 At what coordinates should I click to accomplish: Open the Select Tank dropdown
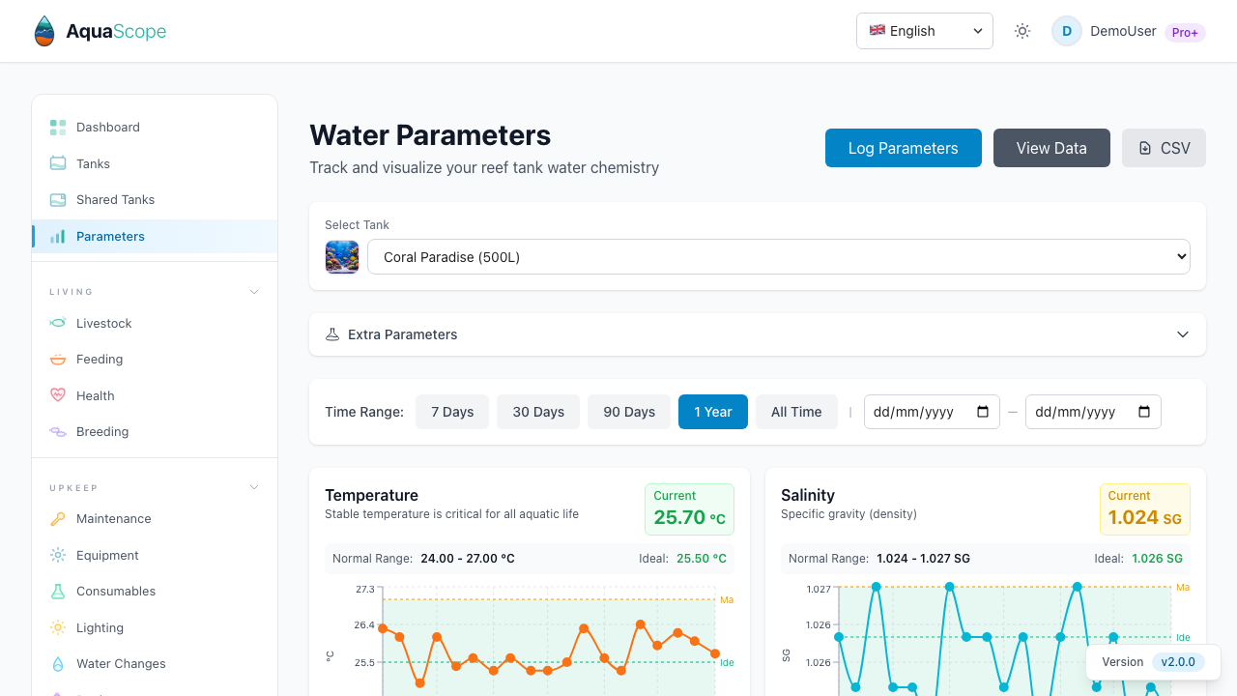779,256
